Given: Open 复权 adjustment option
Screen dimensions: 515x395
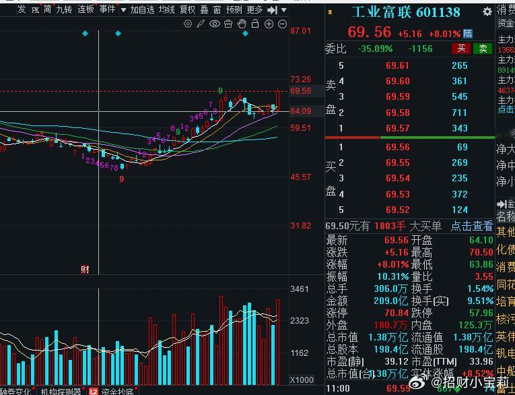Looking at the screenshot, I should coord(188,9).
